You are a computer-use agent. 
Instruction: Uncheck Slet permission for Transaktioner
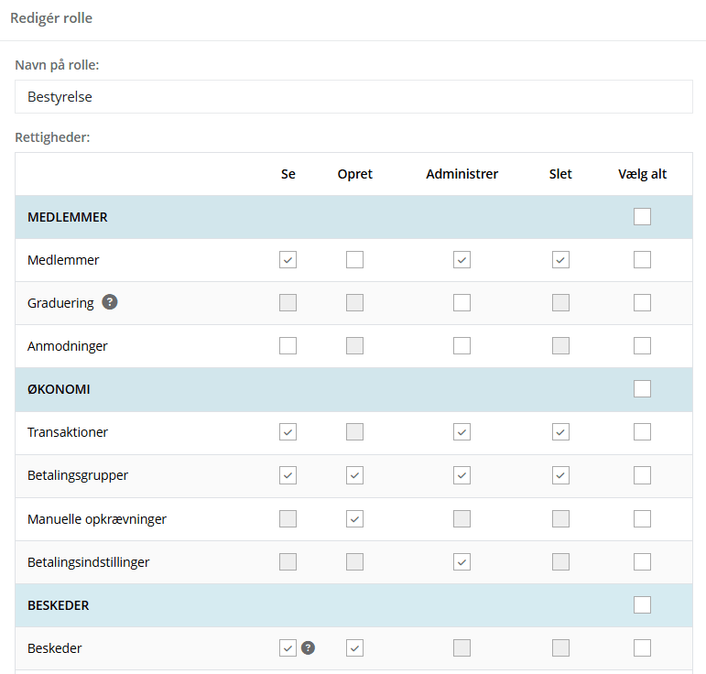point(560,431)
